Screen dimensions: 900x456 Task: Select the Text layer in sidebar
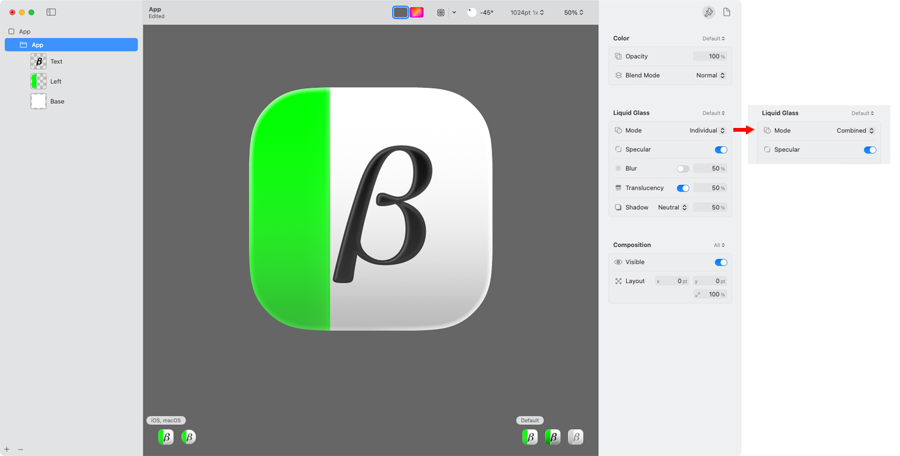pyautogui.click(x=56, y=61)
